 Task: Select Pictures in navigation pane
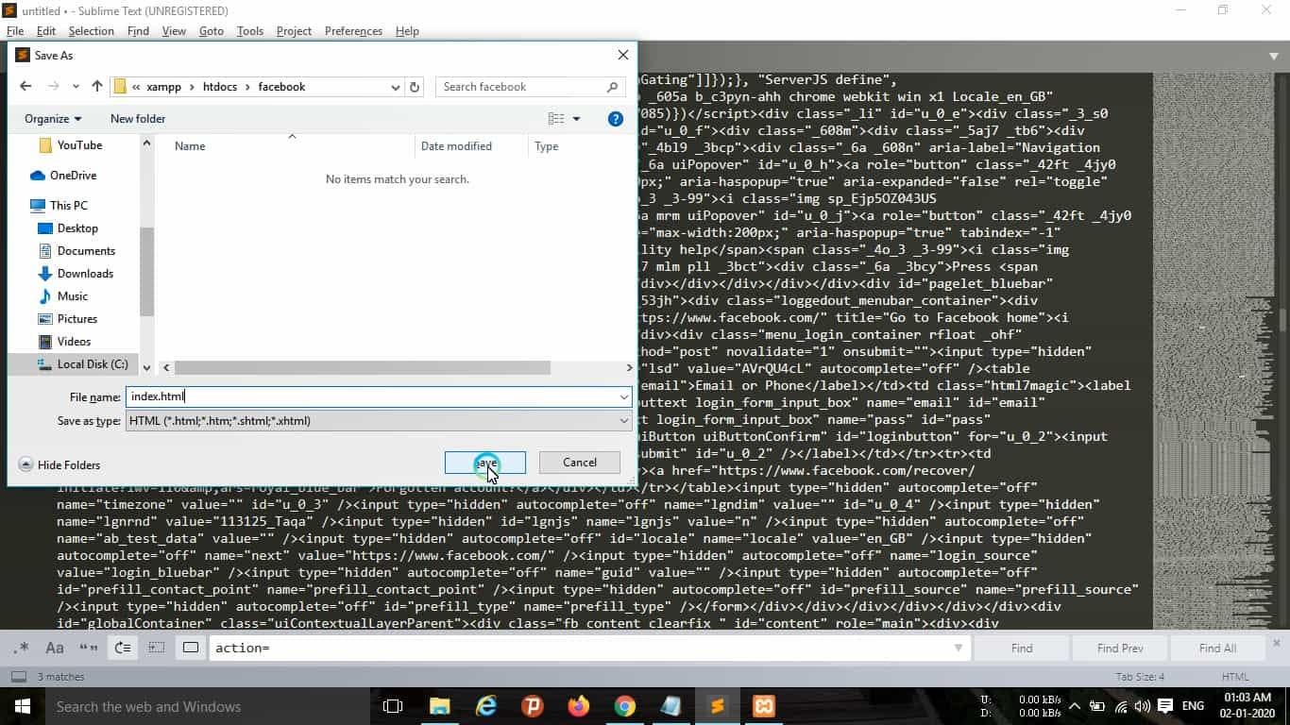68,319
